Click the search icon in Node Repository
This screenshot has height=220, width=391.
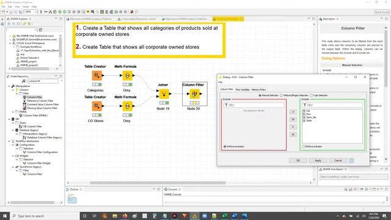tap(24, 81)
